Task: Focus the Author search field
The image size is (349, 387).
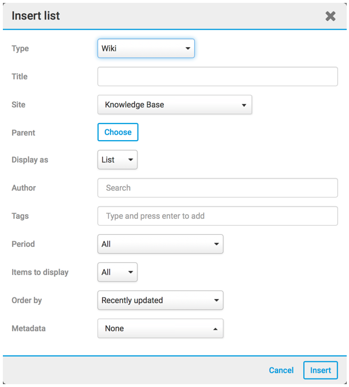Action: coord(217,188)
